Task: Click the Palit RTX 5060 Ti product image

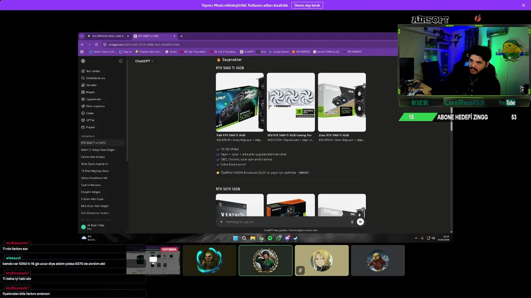Action: coord(240,102)
